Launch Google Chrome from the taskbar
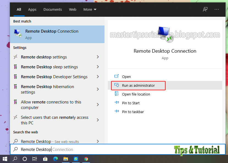Screen dimensions: 228x163 coord(86,159)
